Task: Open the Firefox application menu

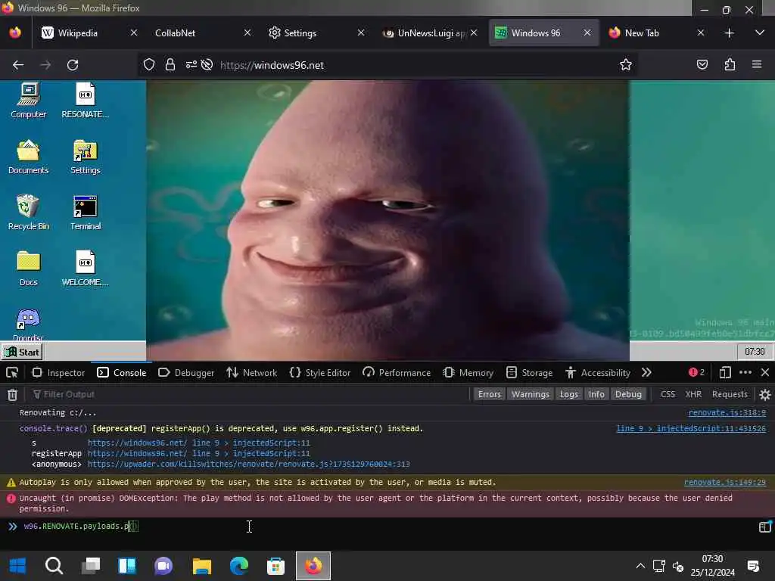Action: [757, 64]
